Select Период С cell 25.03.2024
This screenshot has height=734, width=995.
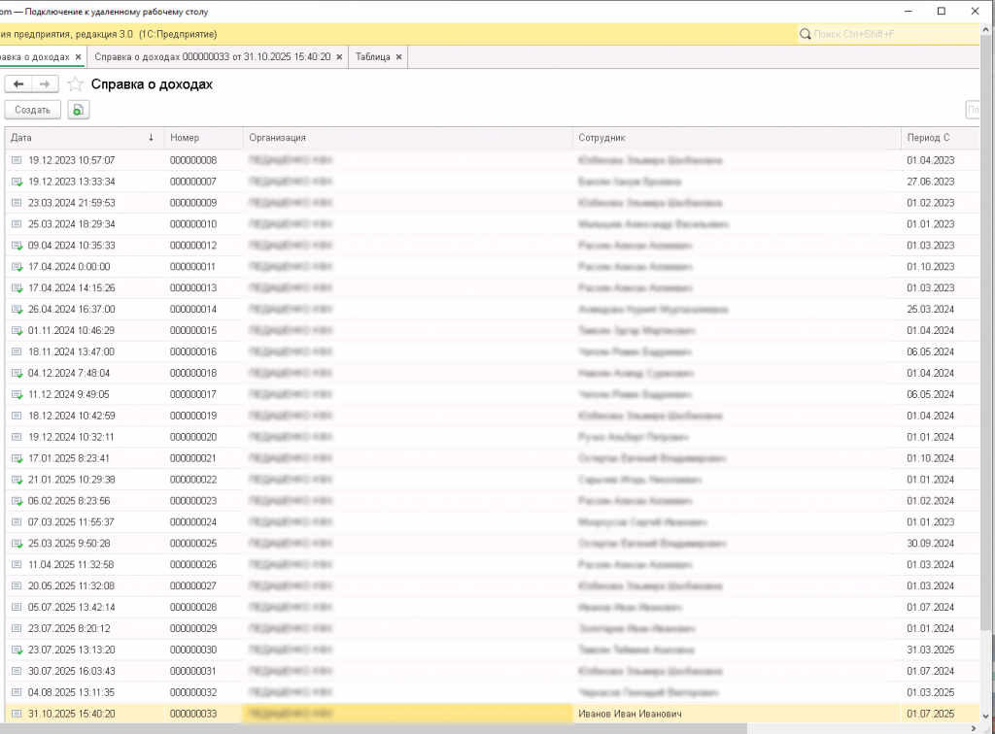pos(940,310)
